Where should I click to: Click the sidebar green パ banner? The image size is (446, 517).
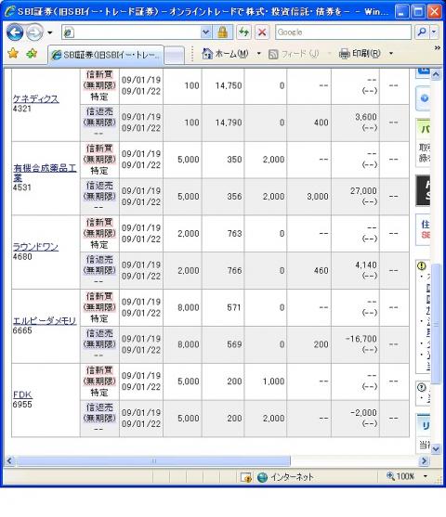pos(423,129)
